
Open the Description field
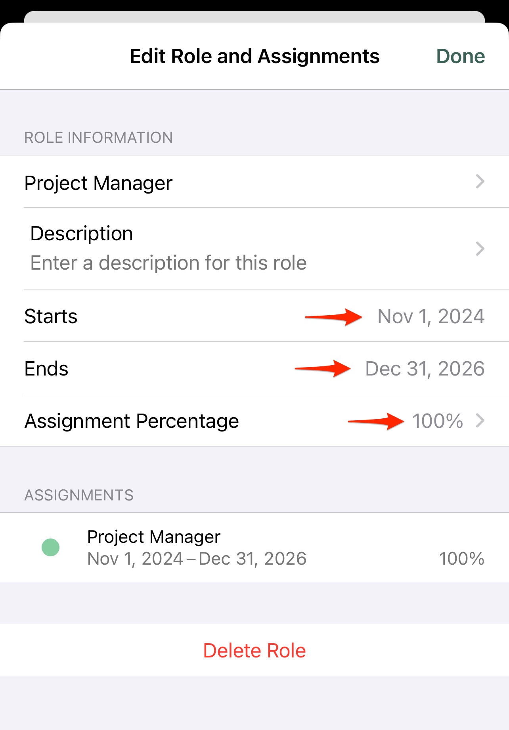coord(254,249)
